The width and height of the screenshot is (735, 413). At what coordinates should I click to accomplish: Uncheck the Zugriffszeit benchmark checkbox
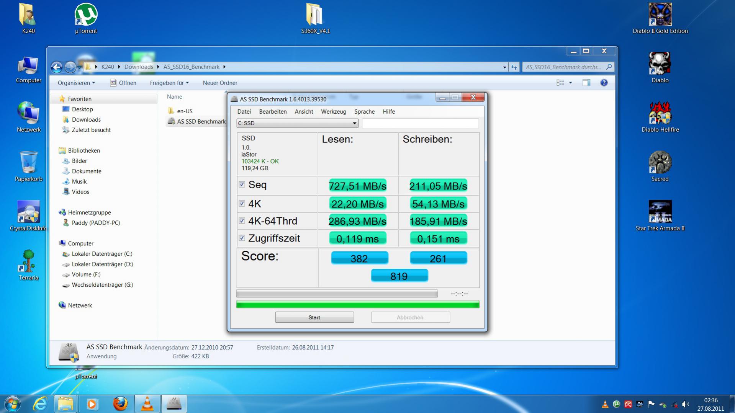[242, 238]
